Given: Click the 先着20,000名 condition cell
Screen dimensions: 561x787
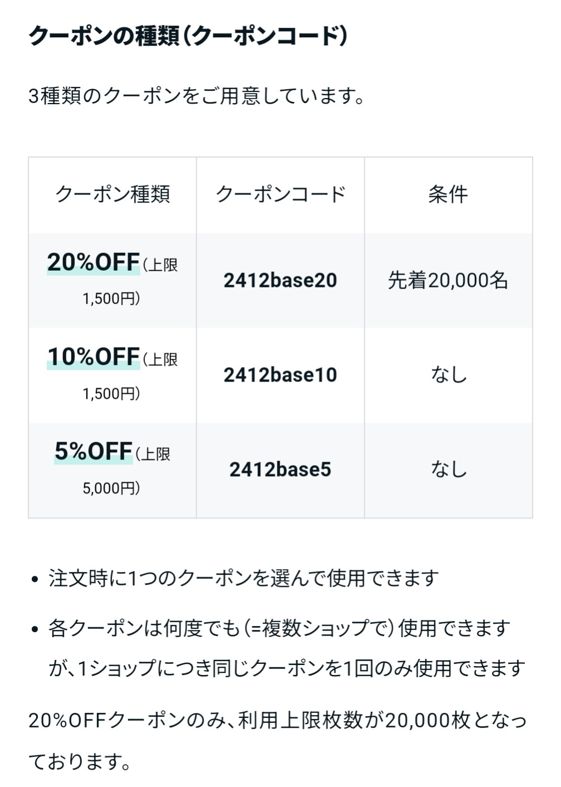Looking at the screenshot, I should pyautogui.click(x=448, y=280).
